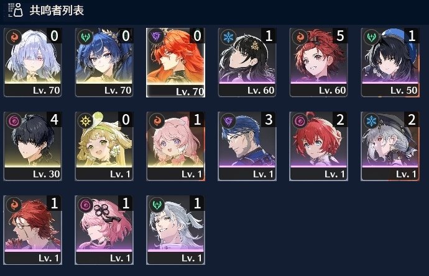Select the blue-haired Lv. 70 character card

104,62
